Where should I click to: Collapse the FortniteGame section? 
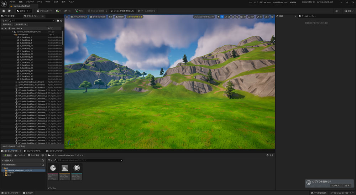3,165
